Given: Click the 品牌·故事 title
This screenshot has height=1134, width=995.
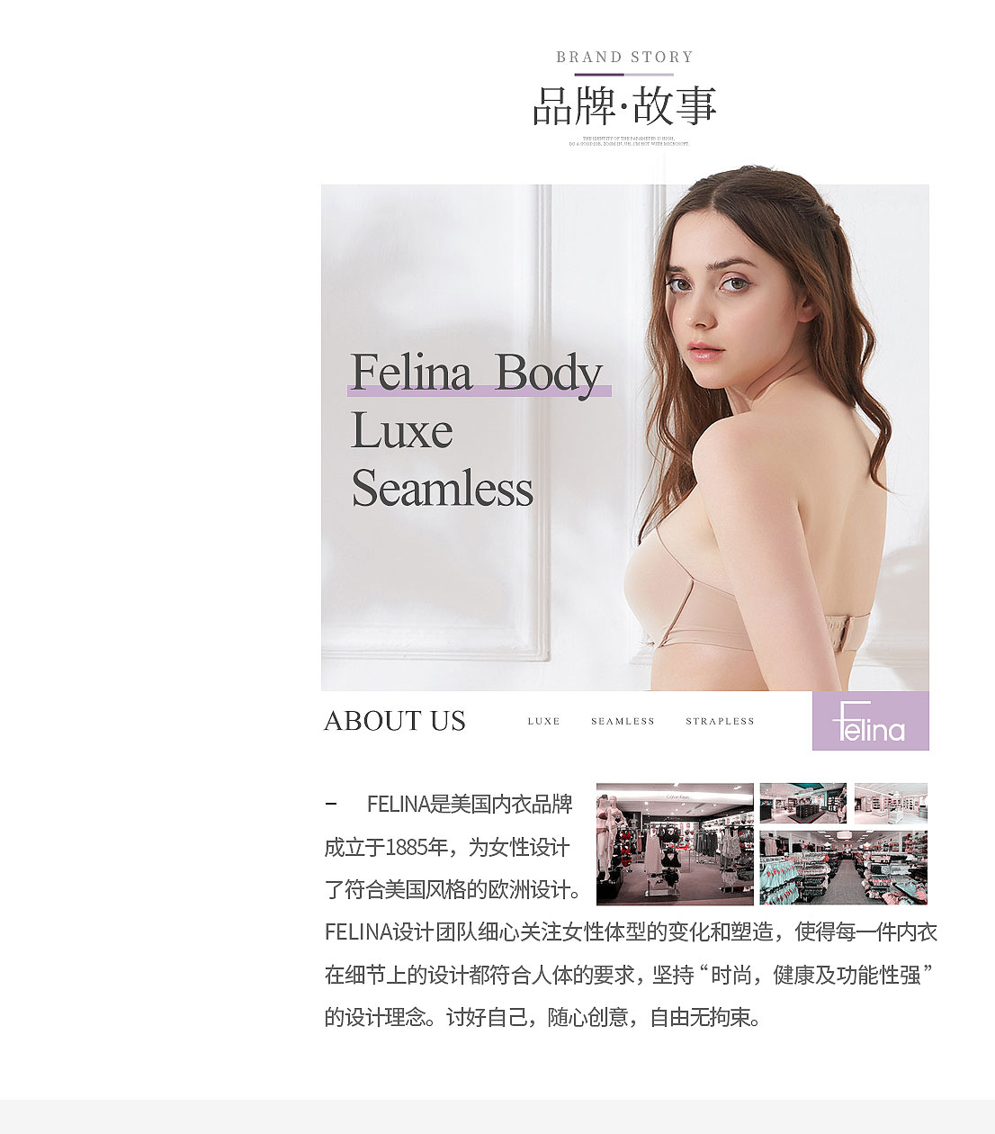Looking at the screenshot, I should [624, 106].
